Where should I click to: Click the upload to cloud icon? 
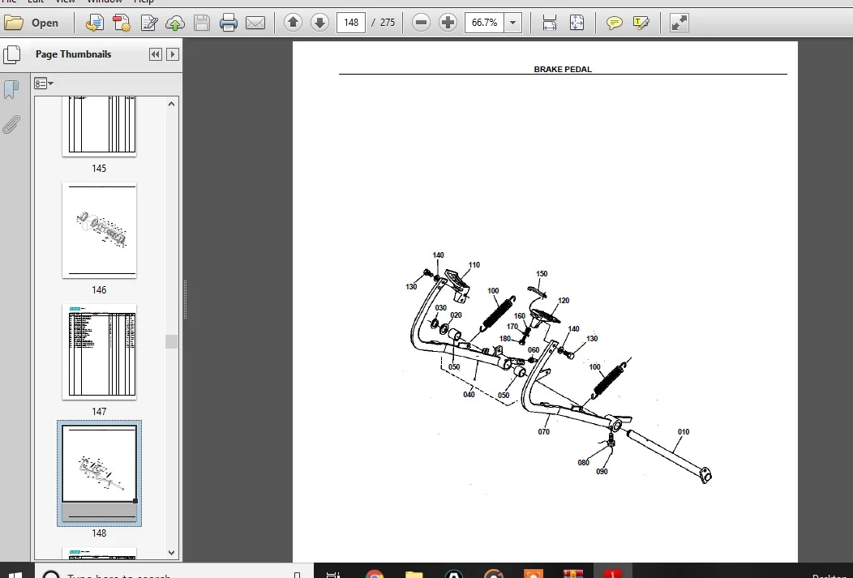(175, 23)
